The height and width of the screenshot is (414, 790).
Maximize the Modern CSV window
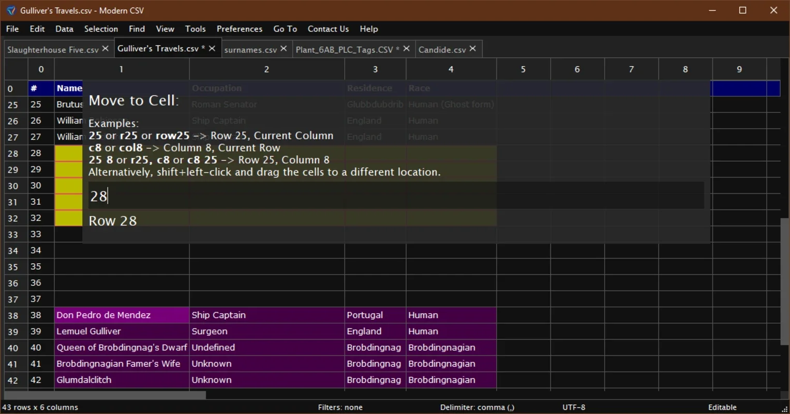click(x=742, y=10)
